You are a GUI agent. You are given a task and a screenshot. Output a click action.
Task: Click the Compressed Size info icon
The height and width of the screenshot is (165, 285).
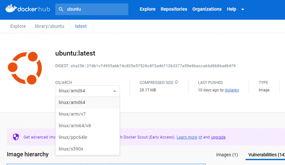point(176,82)
